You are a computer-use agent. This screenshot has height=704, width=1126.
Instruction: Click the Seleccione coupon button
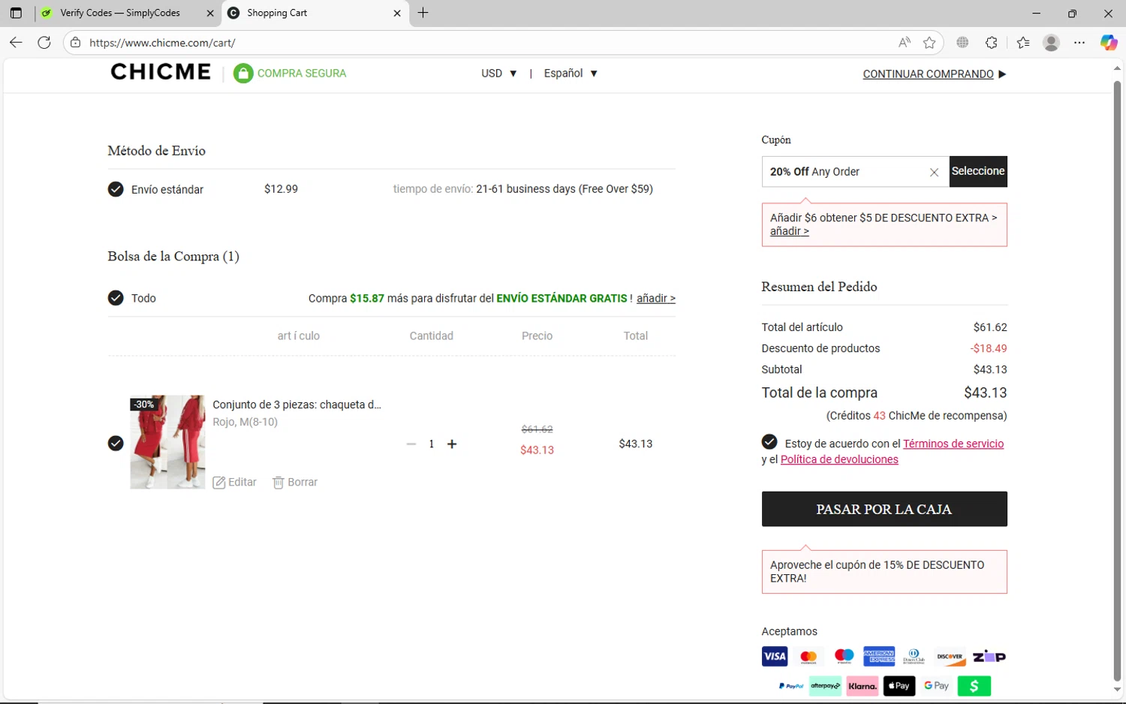[978, 171]
